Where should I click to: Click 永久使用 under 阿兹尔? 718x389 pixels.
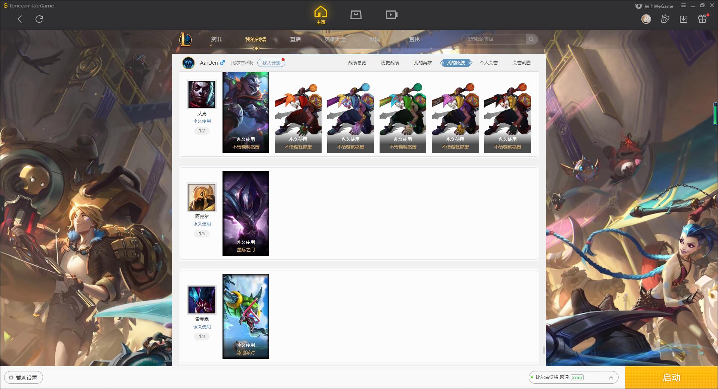202,224
